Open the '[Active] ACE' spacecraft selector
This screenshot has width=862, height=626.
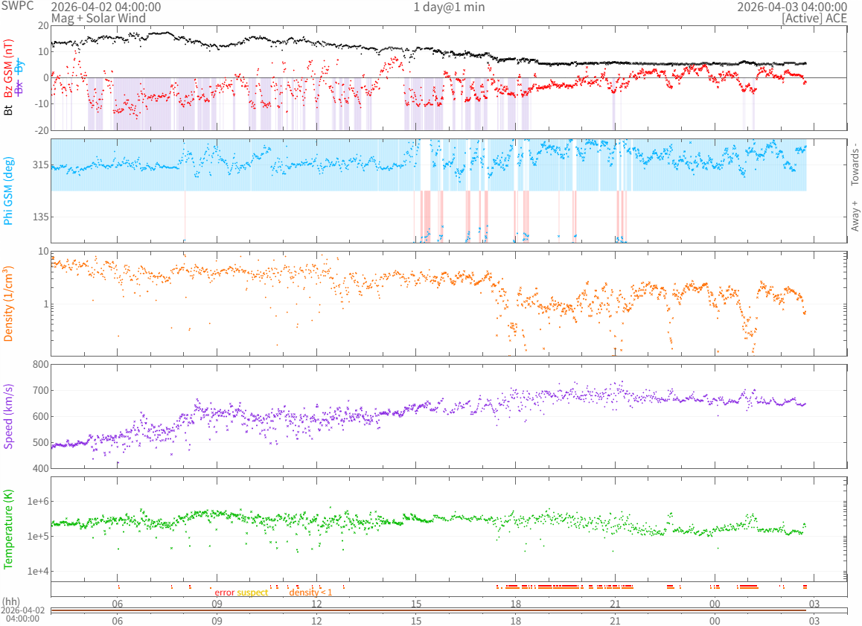click(x=814, y=18)
